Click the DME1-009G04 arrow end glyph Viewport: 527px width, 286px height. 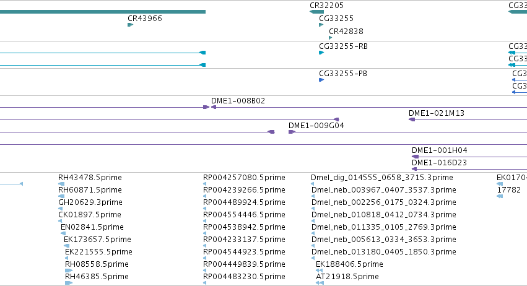tap(292, 132)
